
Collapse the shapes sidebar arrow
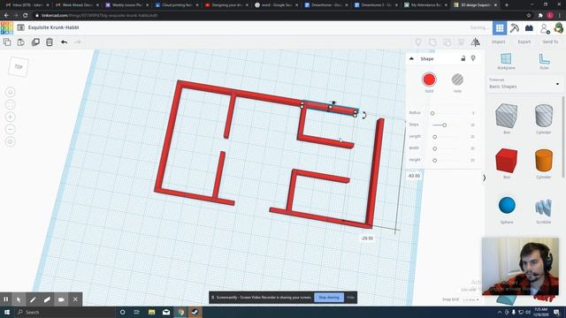[x=484, y=178]
